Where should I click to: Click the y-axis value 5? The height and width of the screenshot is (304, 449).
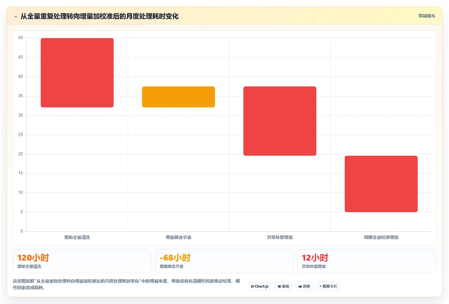(x=22, y=212)
